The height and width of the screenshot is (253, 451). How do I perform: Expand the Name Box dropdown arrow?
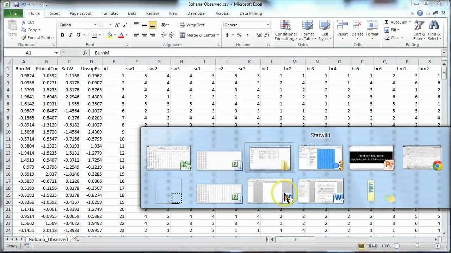point(56,53)
